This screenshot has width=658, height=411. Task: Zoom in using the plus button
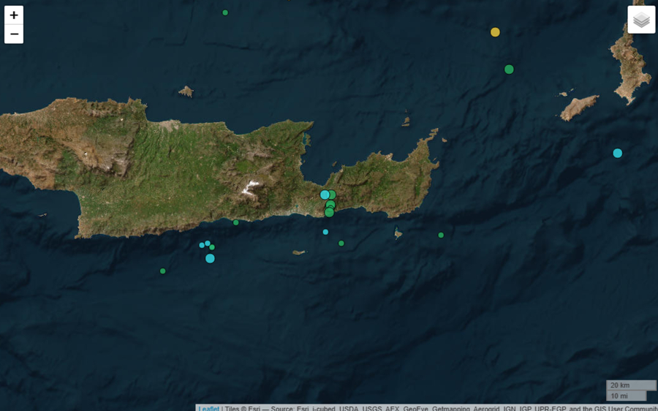14,15
